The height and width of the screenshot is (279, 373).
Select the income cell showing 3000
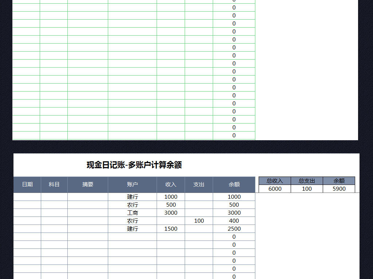171,213
